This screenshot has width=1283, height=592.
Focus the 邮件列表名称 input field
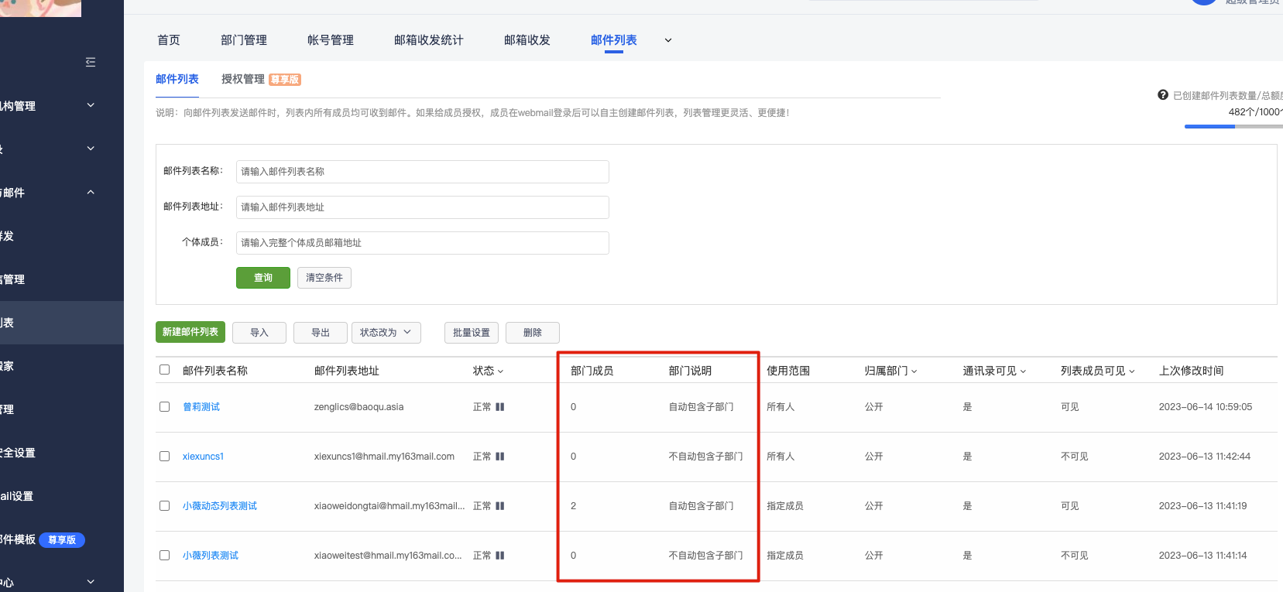(423, 172)
